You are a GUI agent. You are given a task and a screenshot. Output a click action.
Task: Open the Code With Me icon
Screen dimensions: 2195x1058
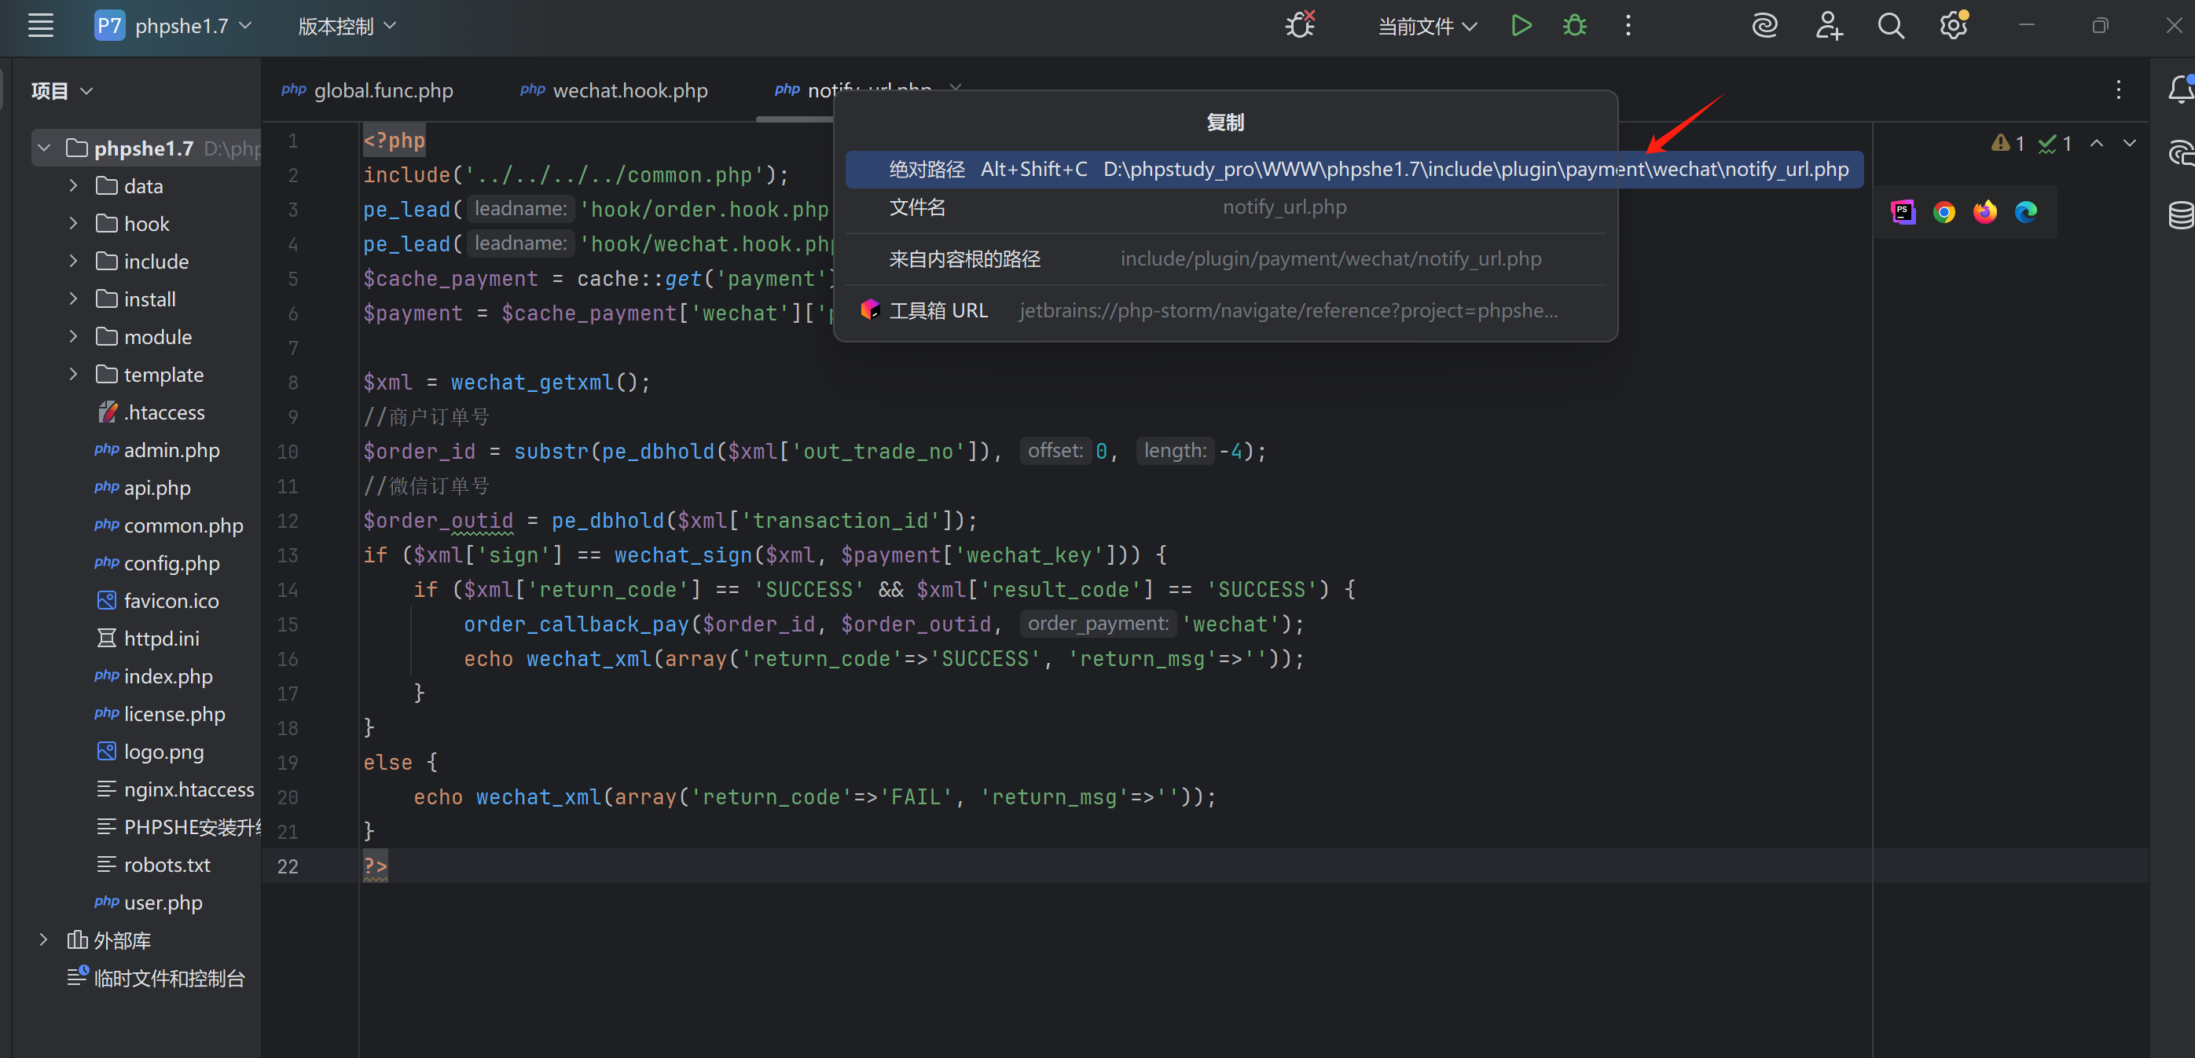click(x=1829, y=26)
